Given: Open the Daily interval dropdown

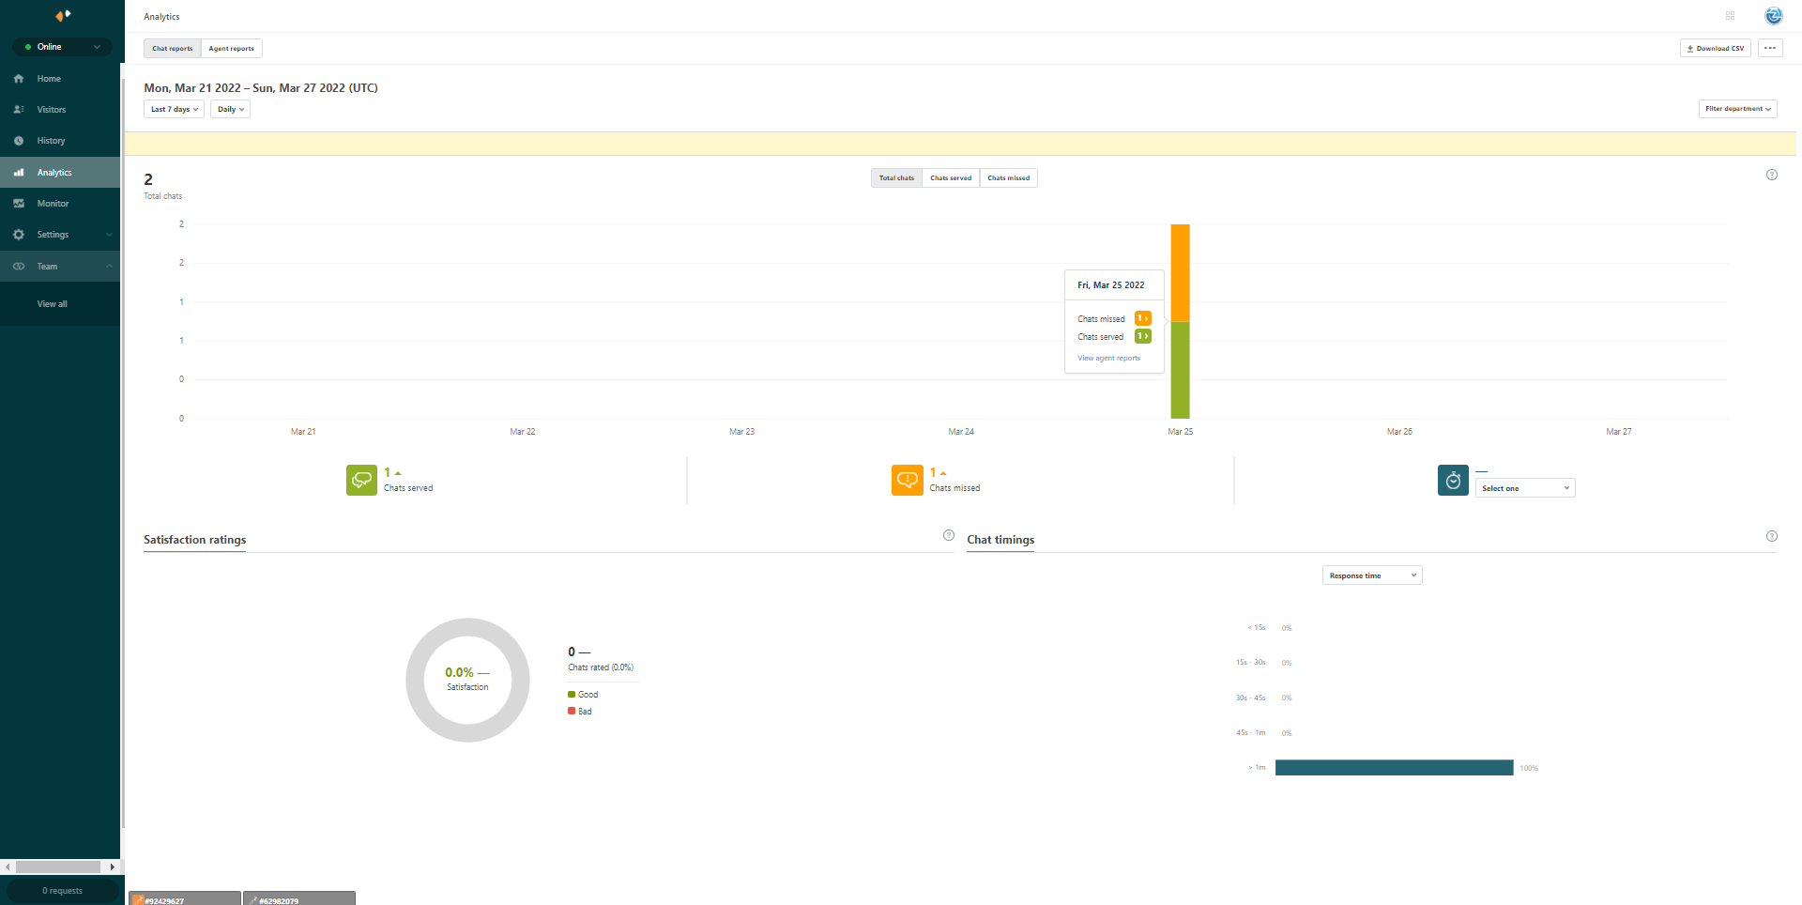Looking at the screenshot, I should pos(230,110).
